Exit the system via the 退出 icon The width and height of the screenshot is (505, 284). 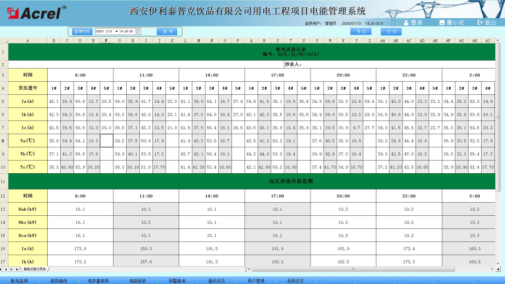pyautogui.click(x=486, y=22)
